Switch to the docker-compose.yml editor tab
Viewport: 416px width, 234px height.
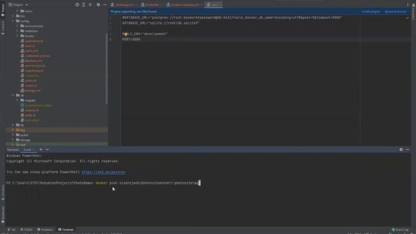click(x=185, y=5)
